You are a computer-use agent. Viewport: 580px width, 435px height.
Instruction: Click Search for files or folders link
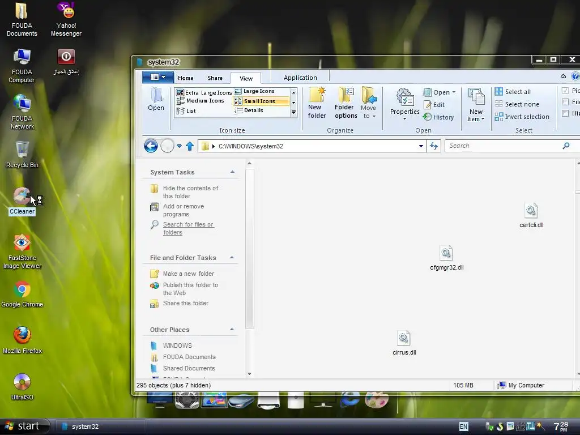tap(189, 228)
